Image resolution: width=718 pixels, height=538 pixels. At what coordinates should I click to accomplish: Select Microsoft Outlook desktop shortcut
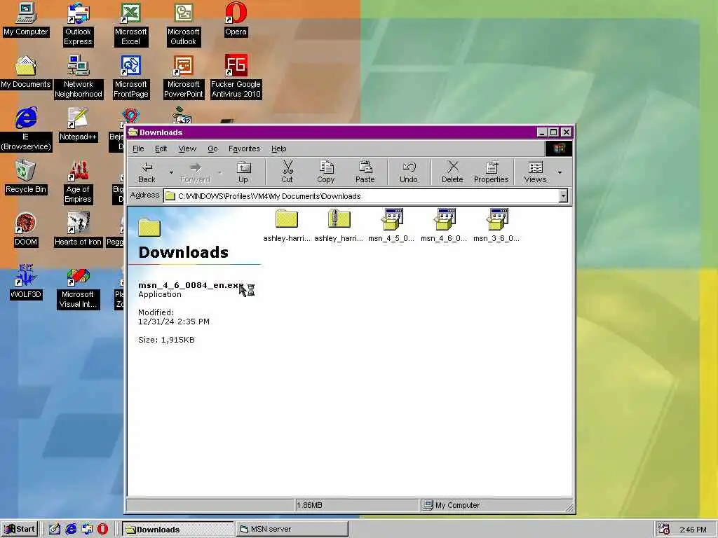point(183,25)
